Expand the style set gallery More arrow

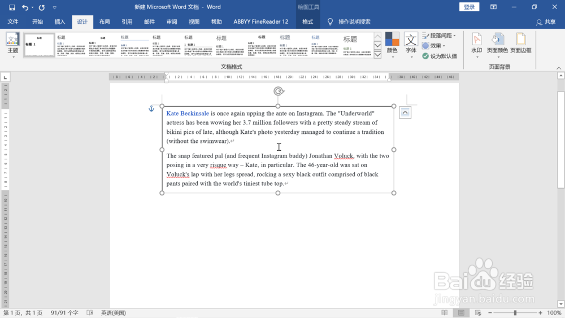click(377, 54)
